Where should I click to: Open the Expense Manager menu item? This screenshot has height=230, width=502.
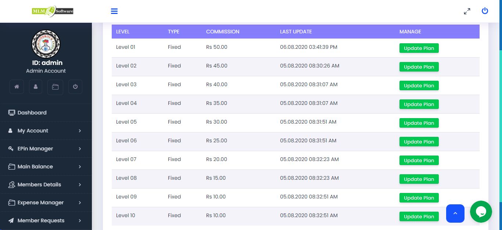point(46,202)
